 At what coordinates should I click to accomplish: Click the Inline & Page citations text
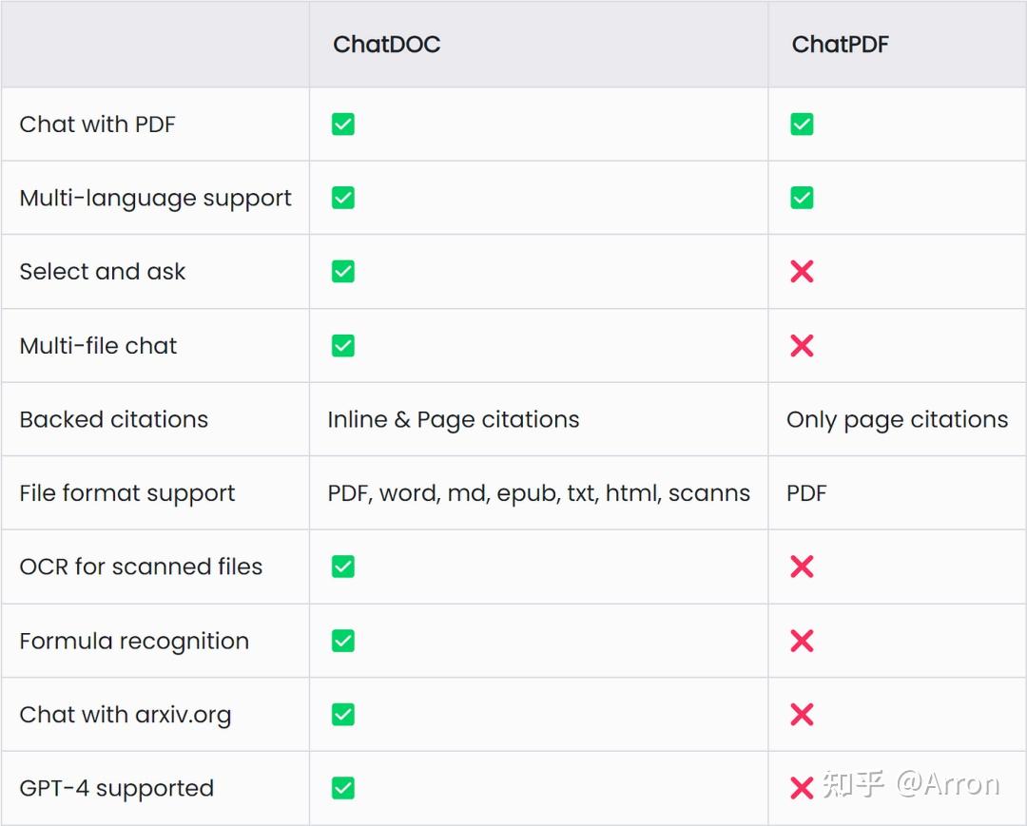[x=453, y=419]
